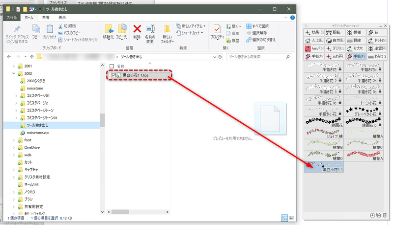Screen dimensions: 393x225
Task: Select the トーン小花 brush
Action: [x=364, y=100]
